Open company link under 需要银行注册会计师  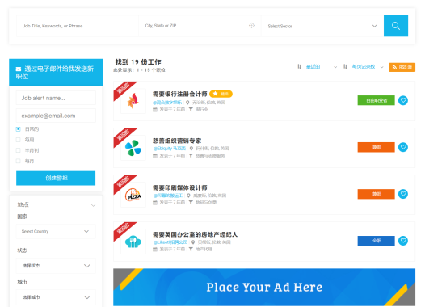pyautogui.click(x=167, y=103)
